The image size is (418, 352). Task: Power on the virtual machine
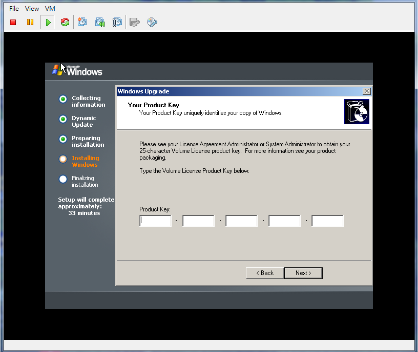(x=47, y=22)
